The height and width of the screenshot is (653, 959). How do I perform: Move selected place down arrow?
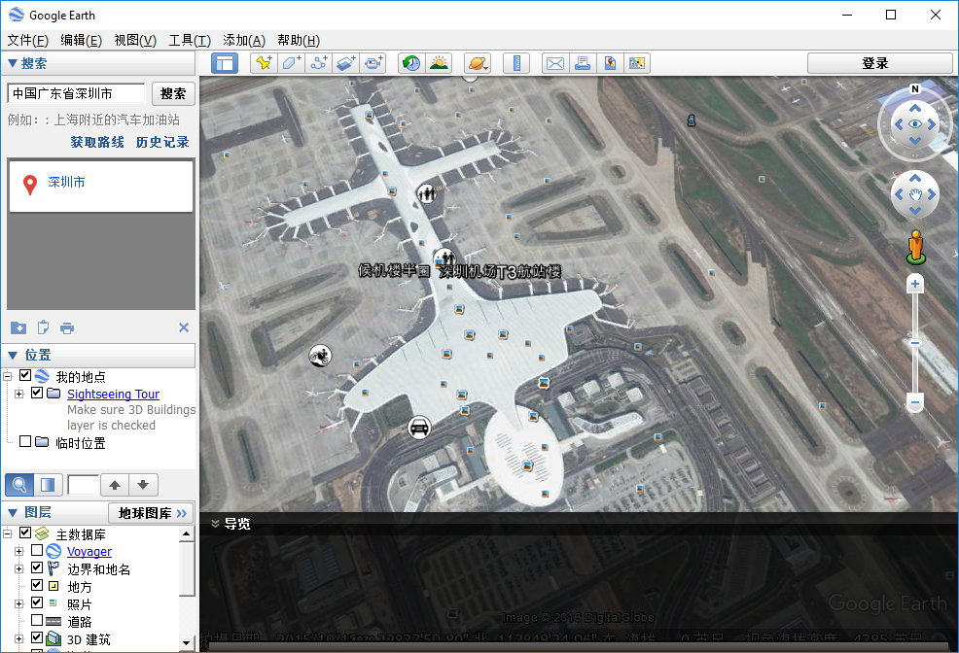click(x=143, y=485)
